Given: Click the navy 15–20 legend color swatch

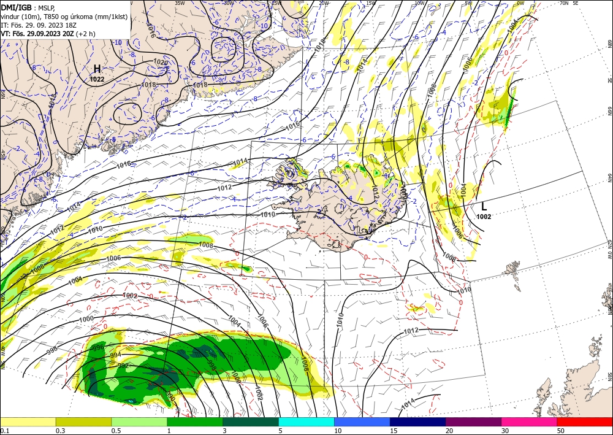Looking at the screenshot, I should pos(418,422).
